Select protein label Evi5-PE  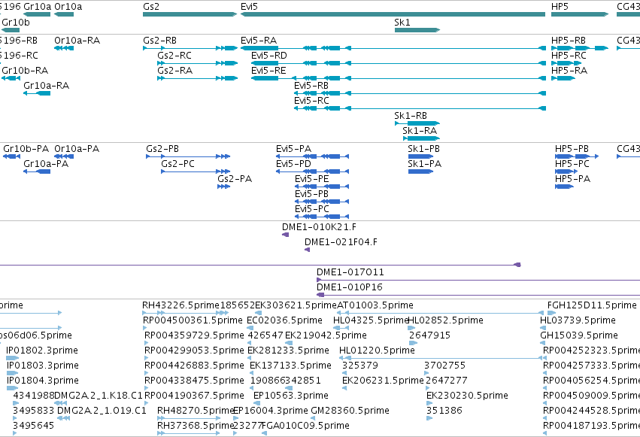pos(312,179)
